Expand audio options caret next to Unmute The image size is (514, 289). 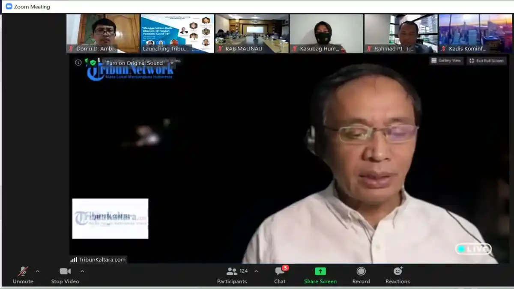click(38, 271)
